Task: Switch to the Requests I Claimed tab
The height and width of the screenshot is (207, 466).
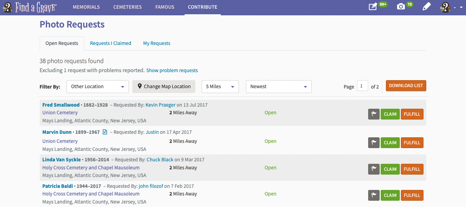Action: (x=111, y=43)
